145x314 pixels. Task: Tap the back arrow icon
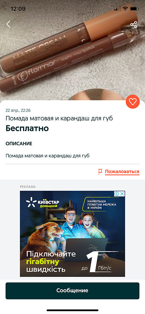point(8,24)
